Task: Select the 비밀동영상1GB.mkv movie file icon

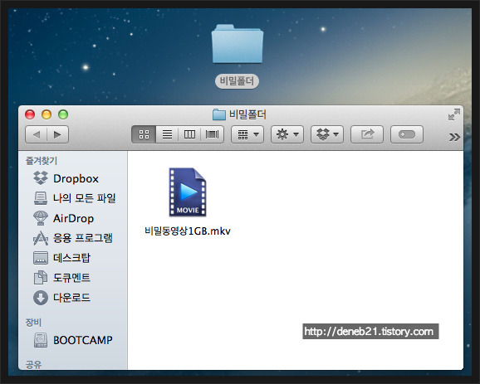Action: click(188, 192)
